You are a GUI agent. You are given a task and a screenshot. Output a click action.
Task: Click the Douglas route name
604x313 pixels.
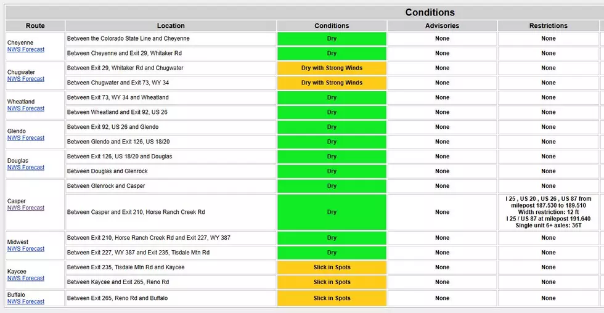coord(18,161)
